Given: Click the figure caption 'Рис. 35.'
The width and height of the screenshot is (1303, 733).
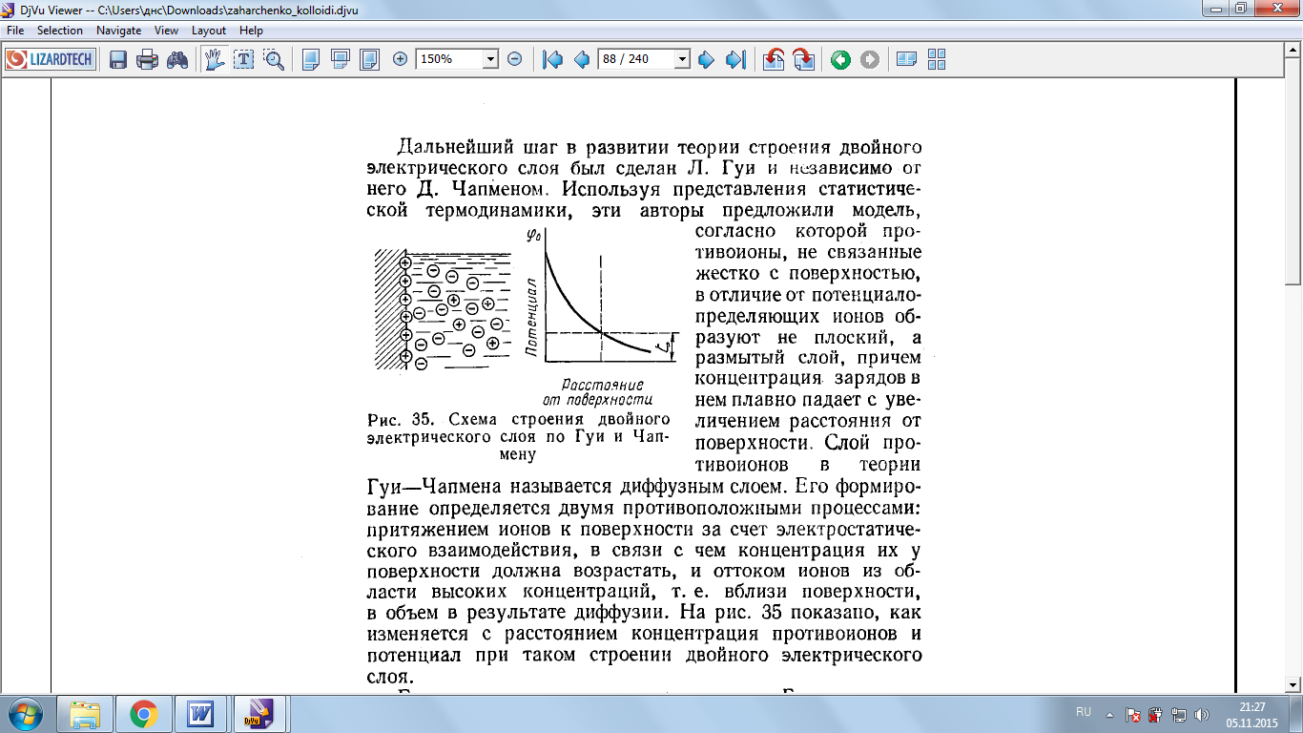Looking at the screenshot, I should click(403, 420).
